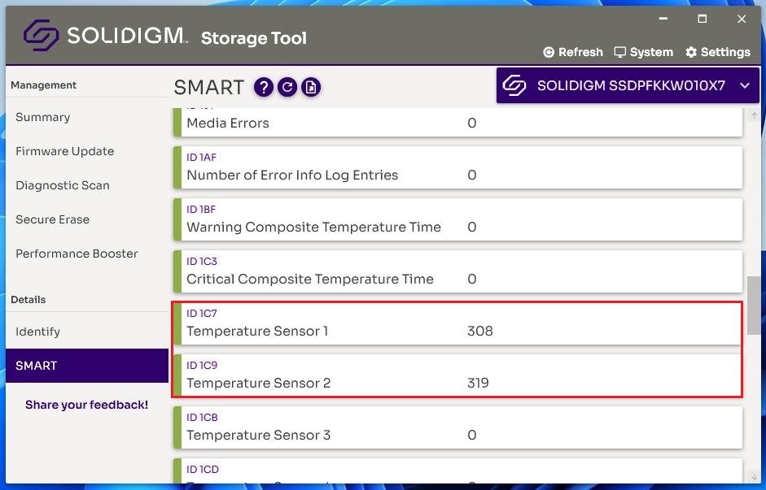Click the ID 1CB label
The height and width of the screenshot is (490, 766).
202,418
